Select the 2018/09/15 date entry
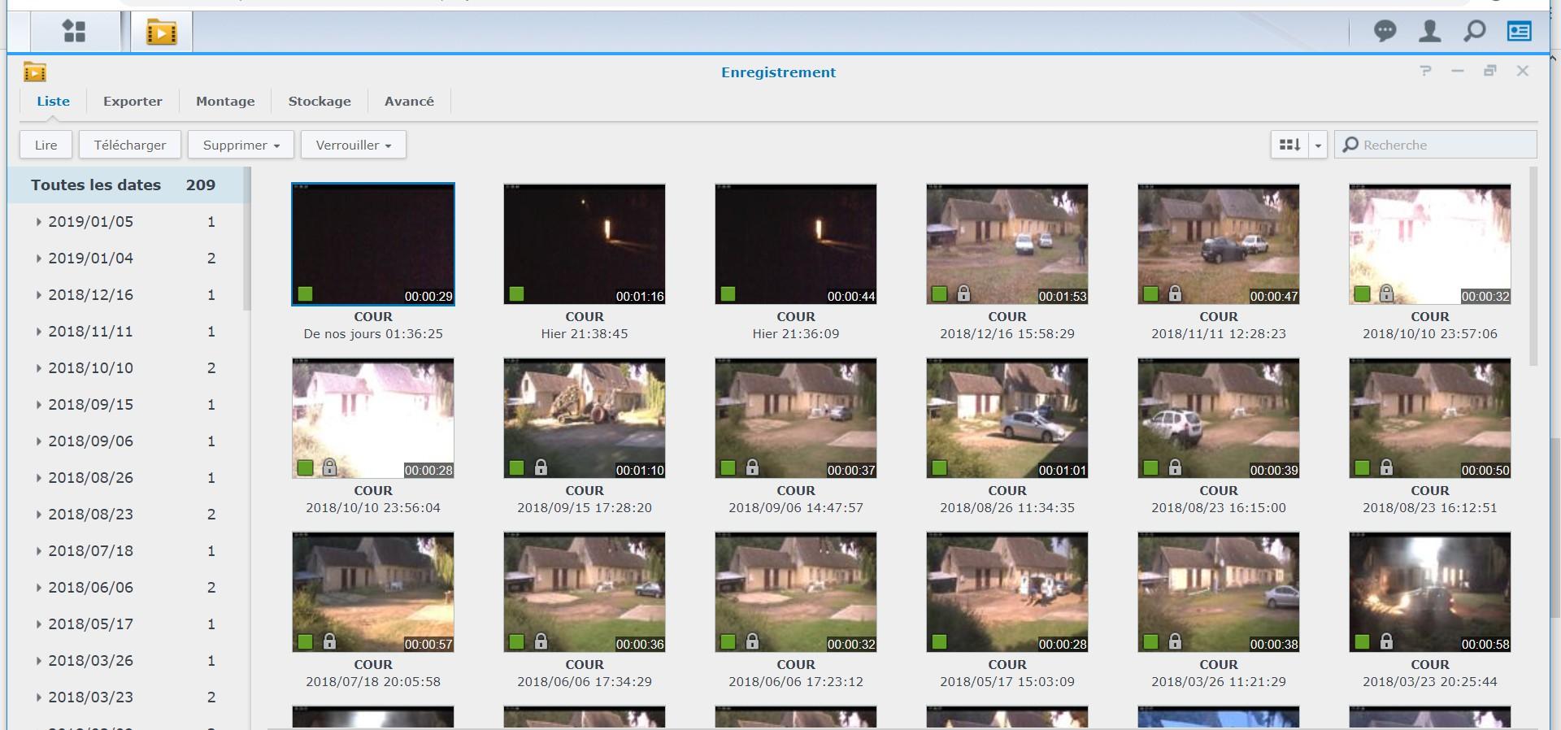The height and width of the screenshot is (730, 1561). pyautogui.click(x=124, y=405)
